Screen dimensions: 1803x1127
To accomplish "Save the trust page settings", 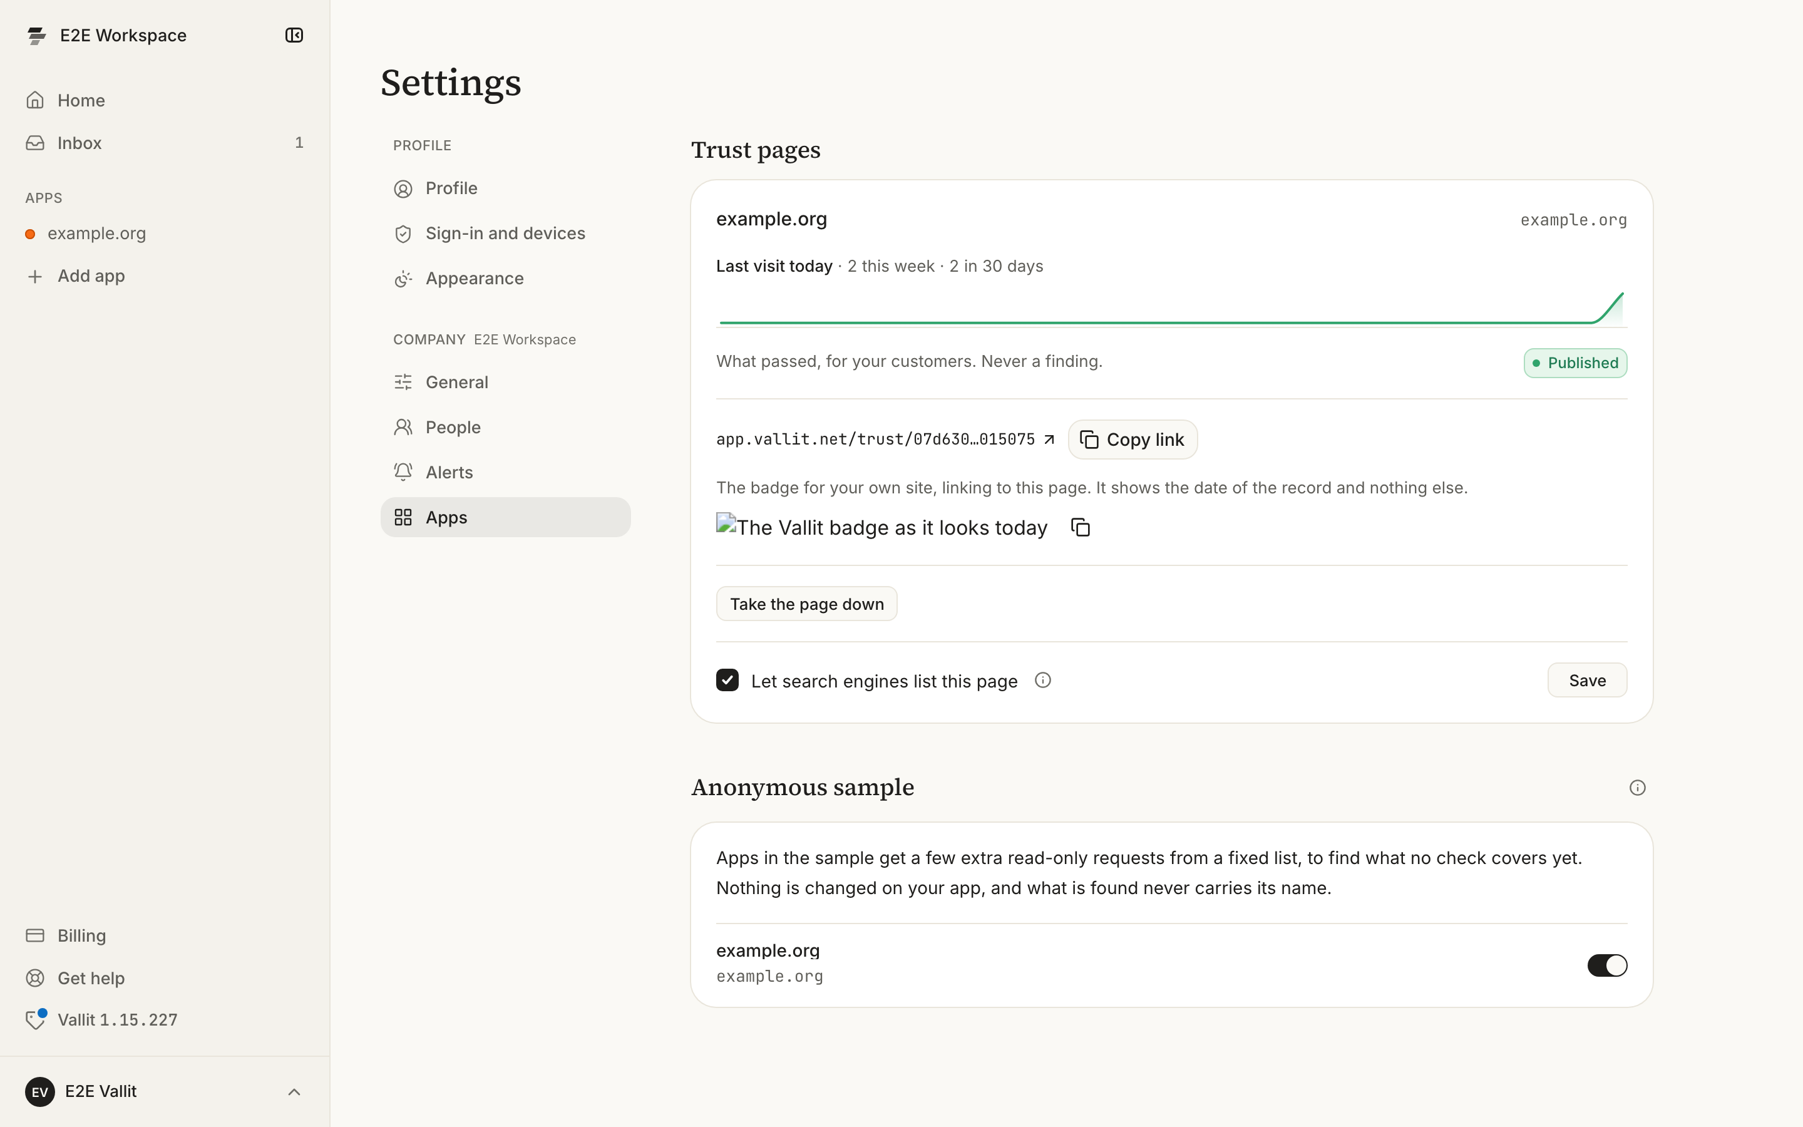I will (x=1587, y=681).
